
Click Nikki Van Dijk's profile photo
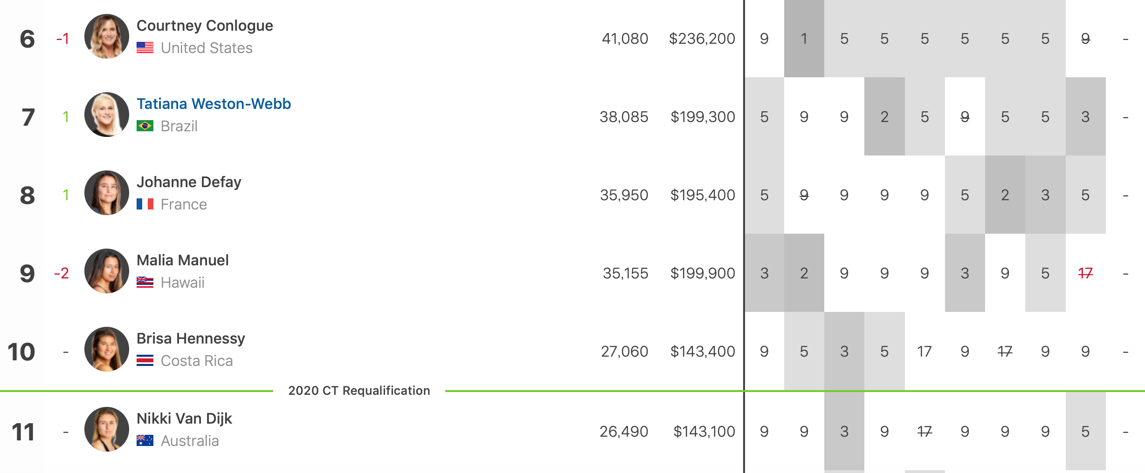coord(106,429)
